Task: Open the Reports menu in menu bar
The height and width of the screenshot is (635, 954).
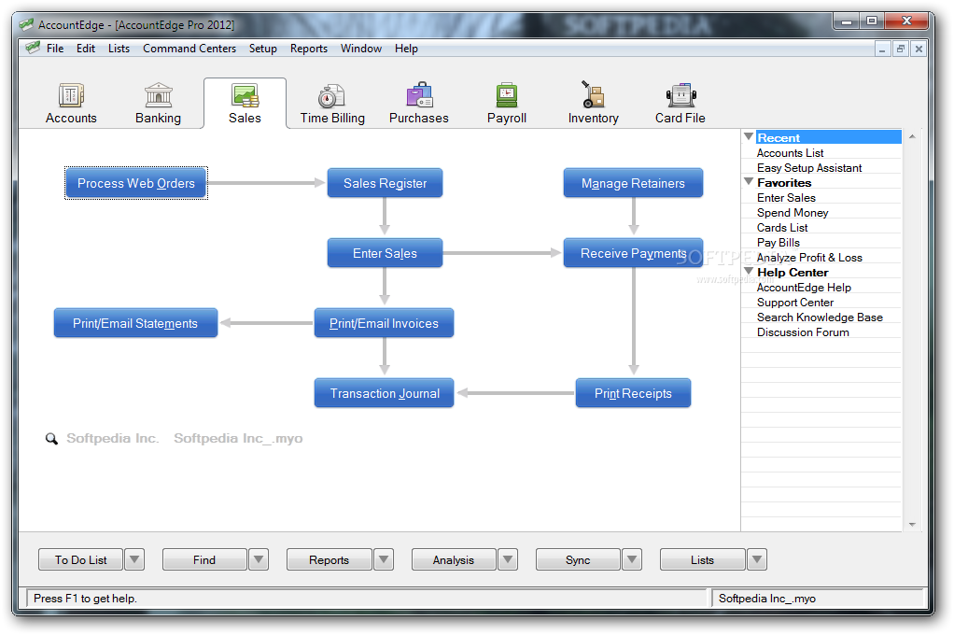Action: [308, 49]
